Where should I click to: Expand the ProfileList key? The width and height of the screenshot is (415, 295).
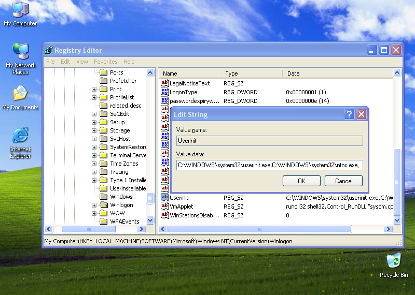click(94, 97)
